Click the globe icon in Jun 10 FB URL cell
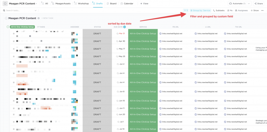Image resolution: width=267 pixels, height=132 pixels. (160, 101)
